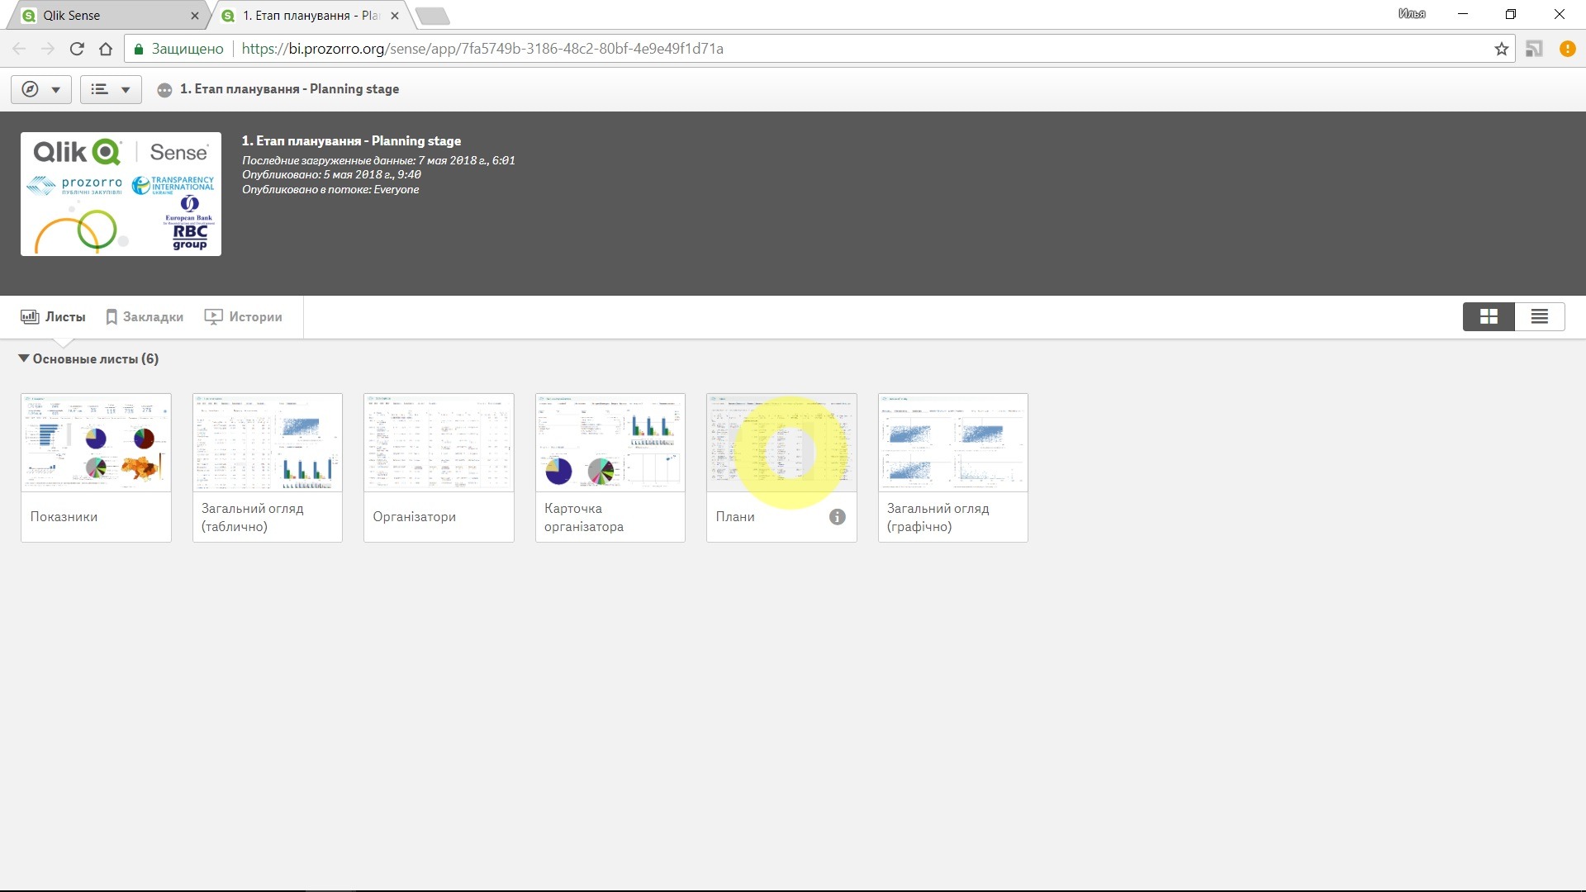Screen dimensions: 1586x892
Task: Open the Закладки tab
Action: 145,317
